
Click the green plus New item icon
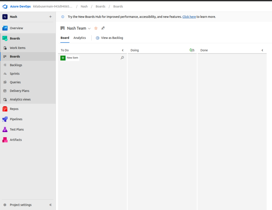point(63,58)
